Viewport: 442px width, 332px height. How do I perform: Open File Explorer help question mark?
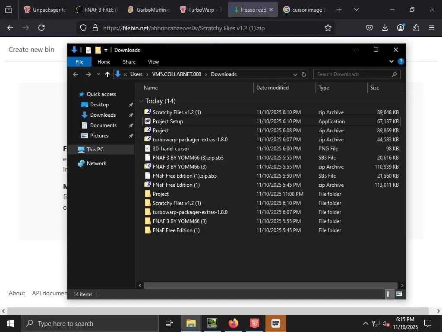click(401, 61)
